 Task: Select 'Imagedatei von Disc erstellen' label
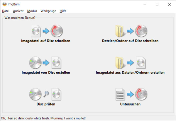click(46, 72)
